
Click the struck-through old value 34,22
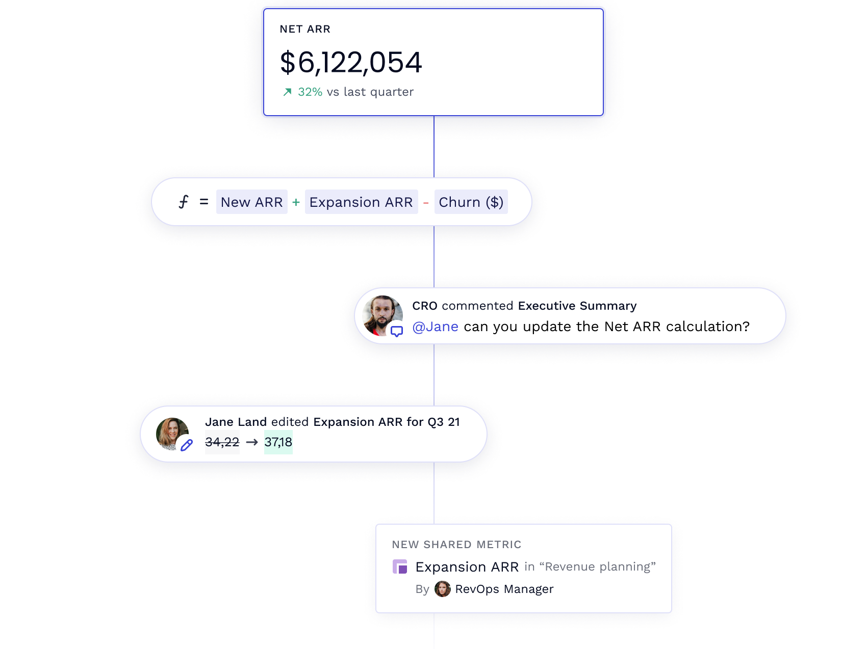point(222,442)
